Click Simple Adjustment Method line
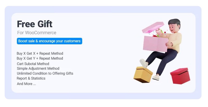The height and width of the screenshot is (107, 208). [38, 68]
